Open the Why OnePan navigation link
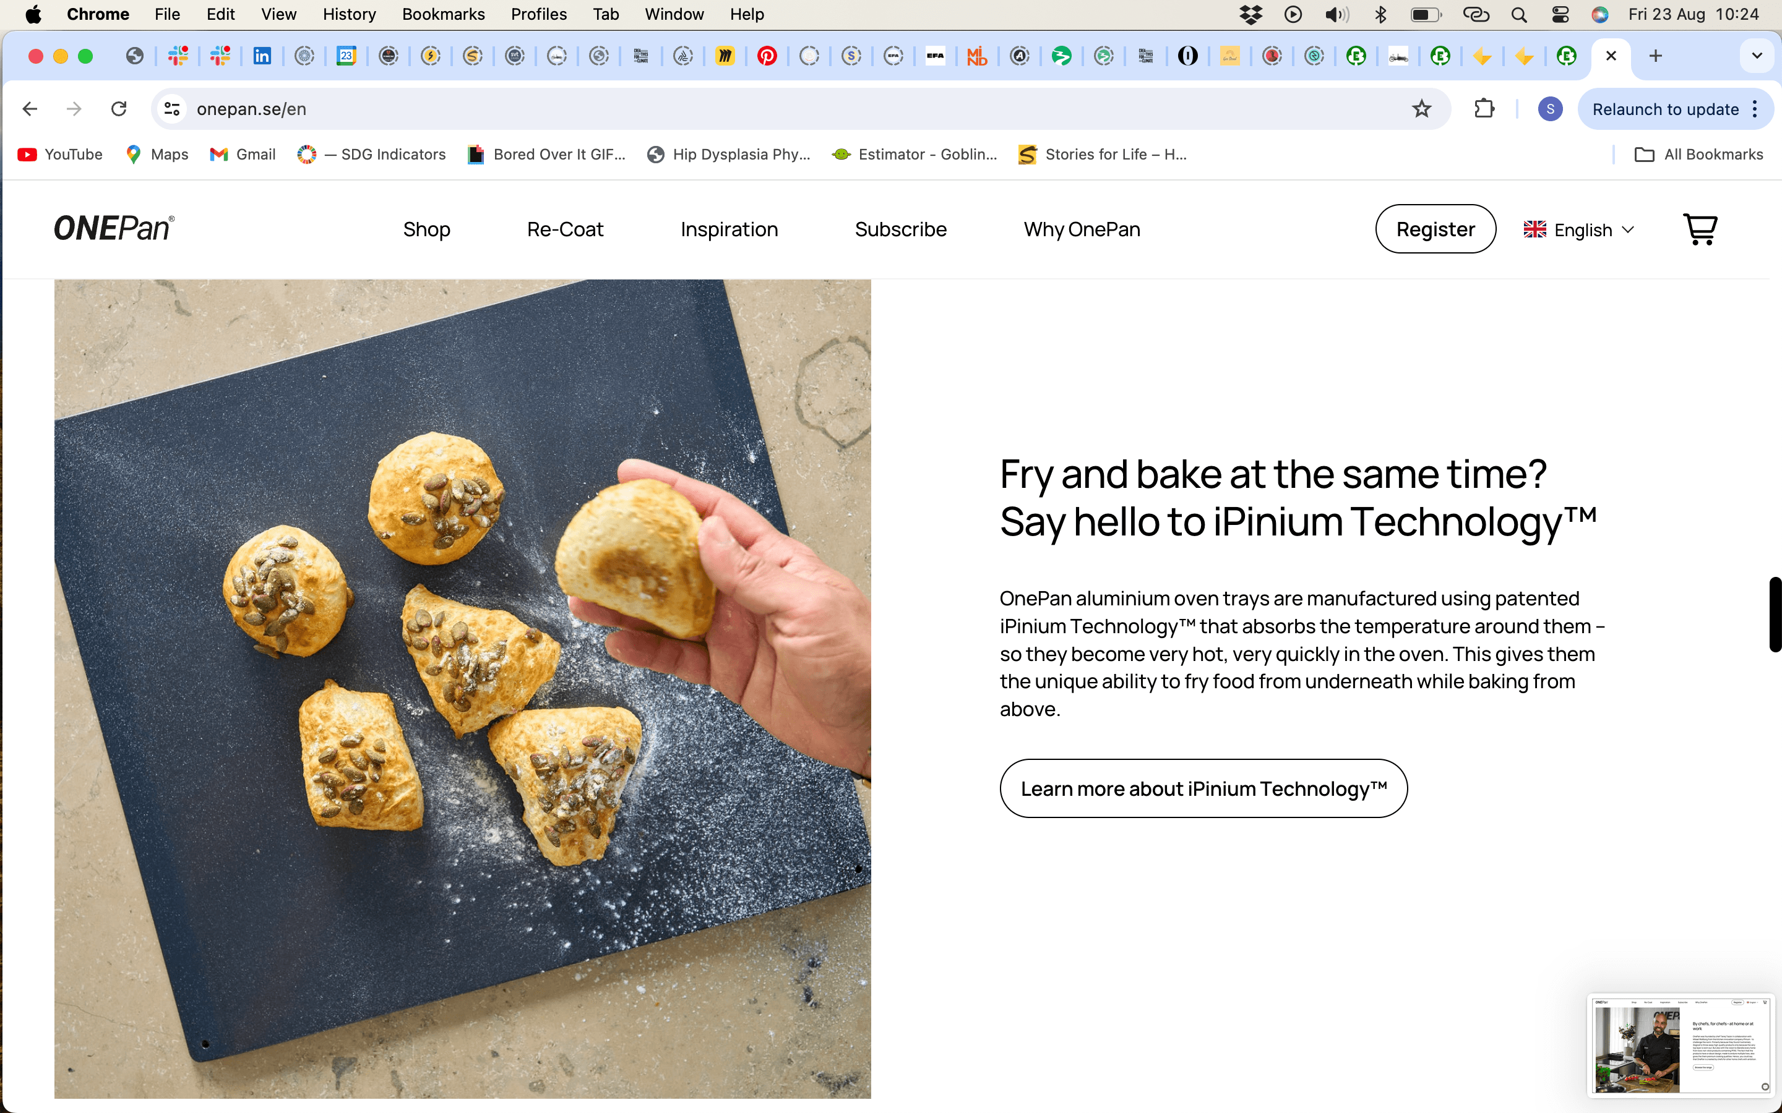Image resolution: width=1782 pixels, height=1113 pixels. click(1082, 229)
